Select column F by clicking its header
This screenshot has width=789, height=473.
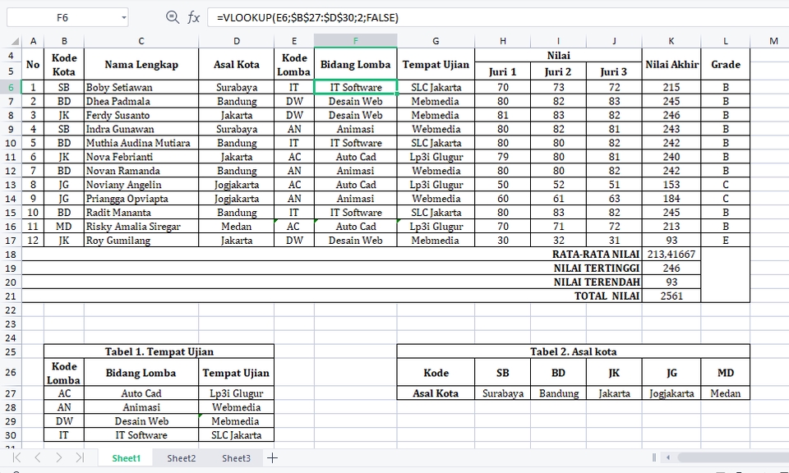355,39
